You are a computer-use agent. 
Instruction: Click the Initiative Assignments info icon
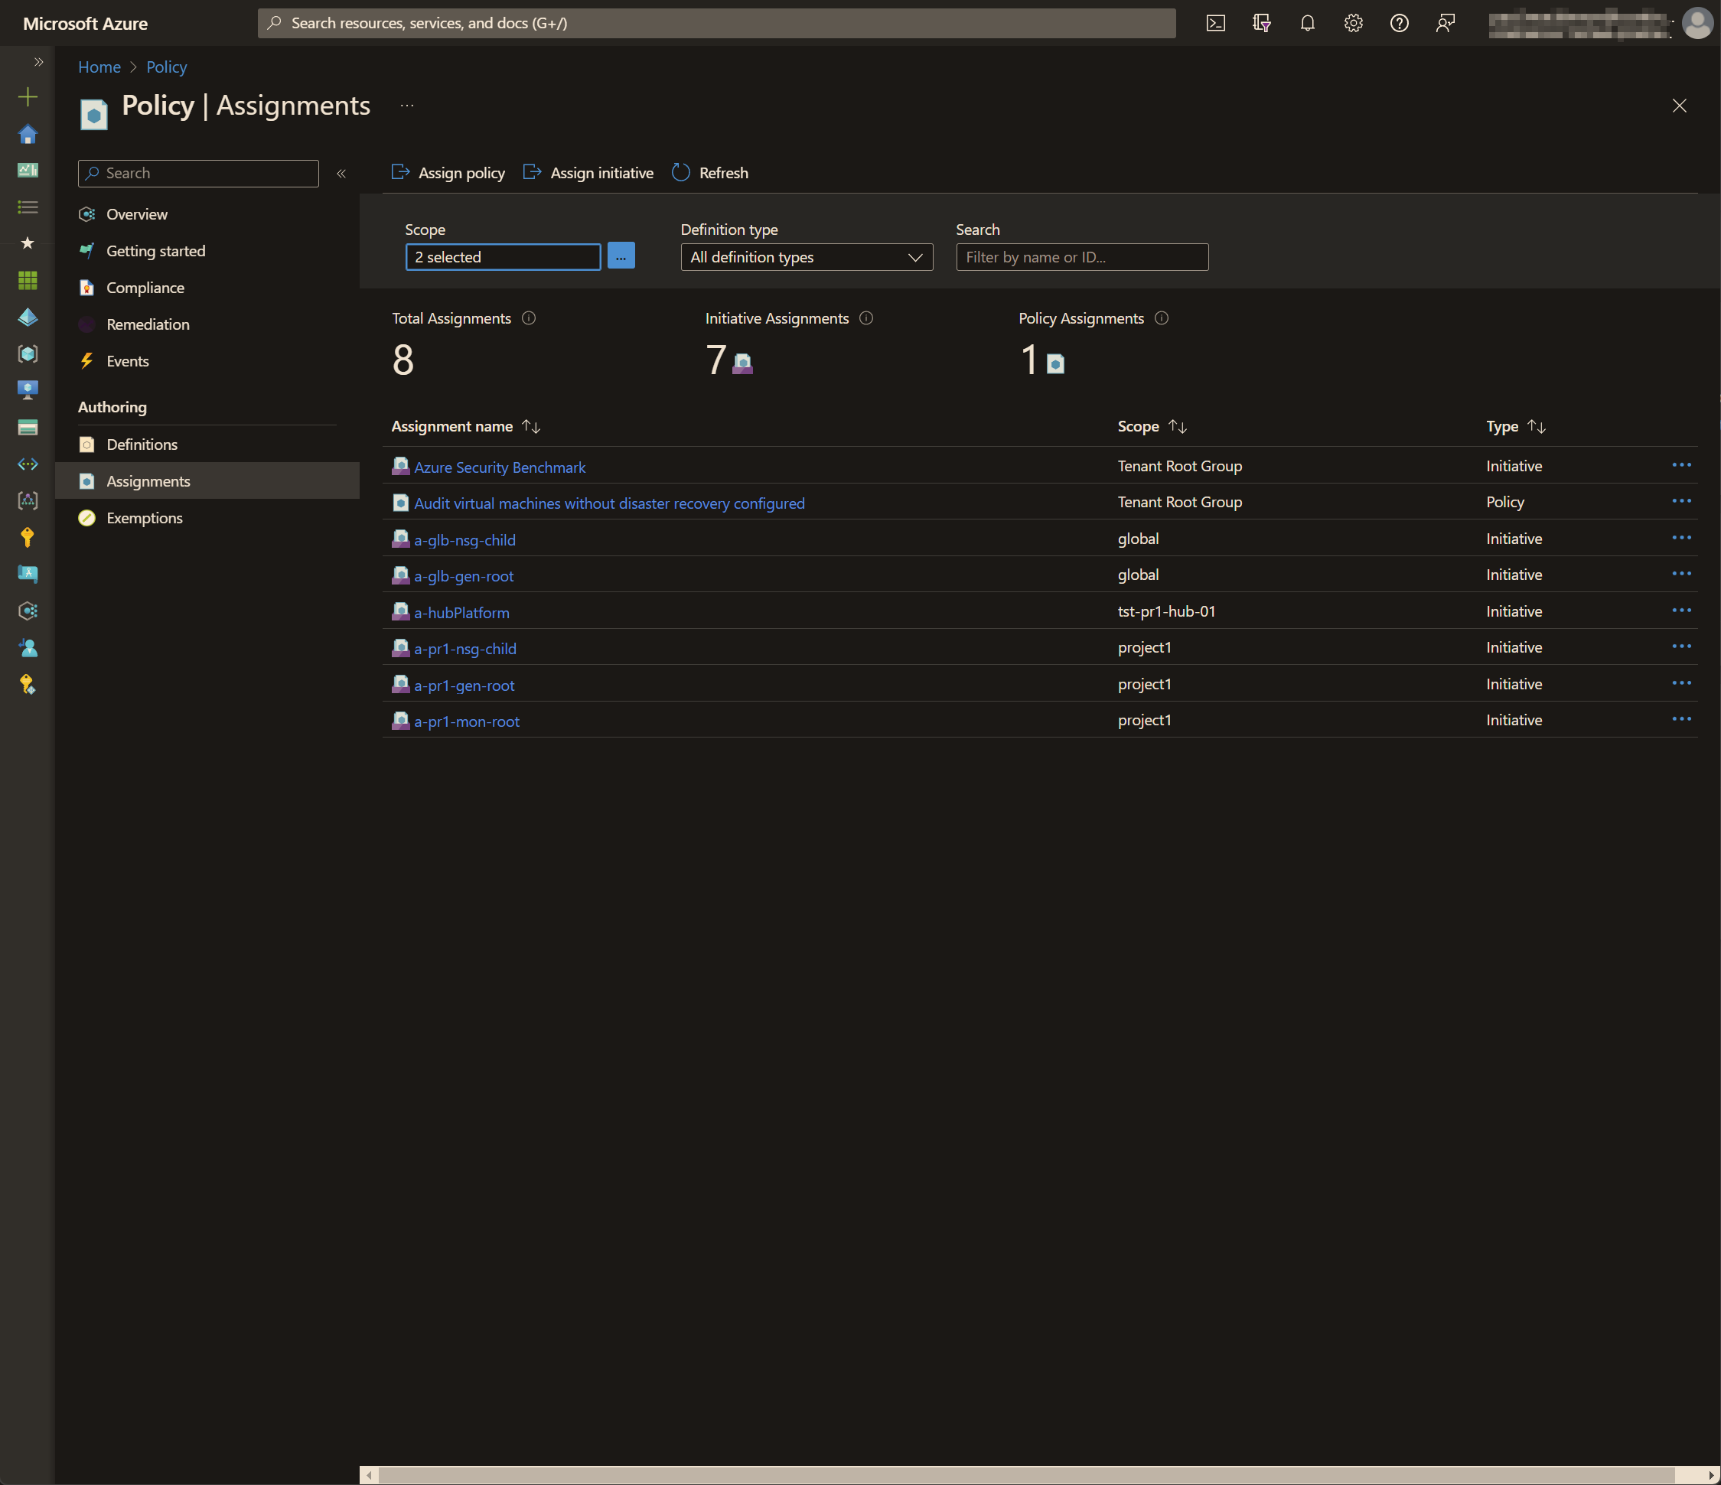pyautogui.click(x=865, y=318)
